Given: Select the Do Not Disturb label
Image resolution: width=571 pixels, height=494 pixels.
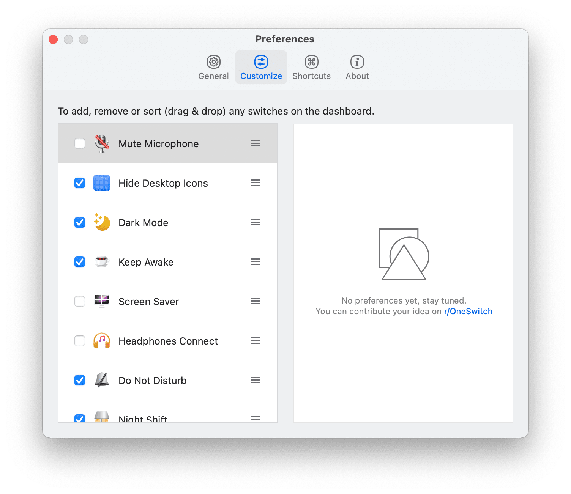Looking at the screenshot, I should point(153,381).
